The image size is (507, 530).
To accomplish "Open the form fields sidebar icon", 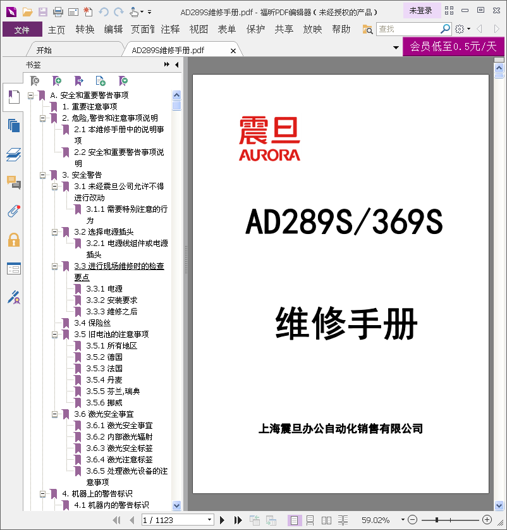I will (14, 269).
